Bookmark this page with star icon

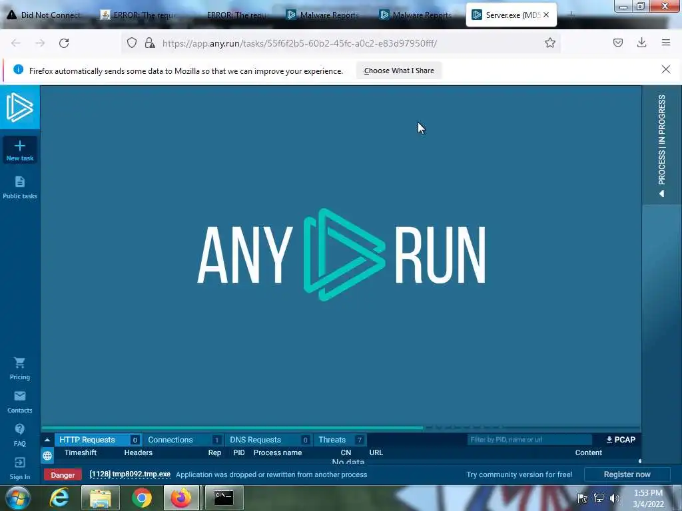pos(549,43)
